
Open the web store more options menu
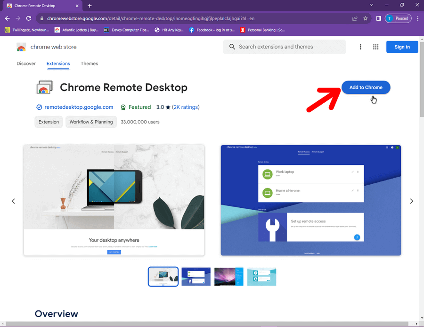click(360, 47)
